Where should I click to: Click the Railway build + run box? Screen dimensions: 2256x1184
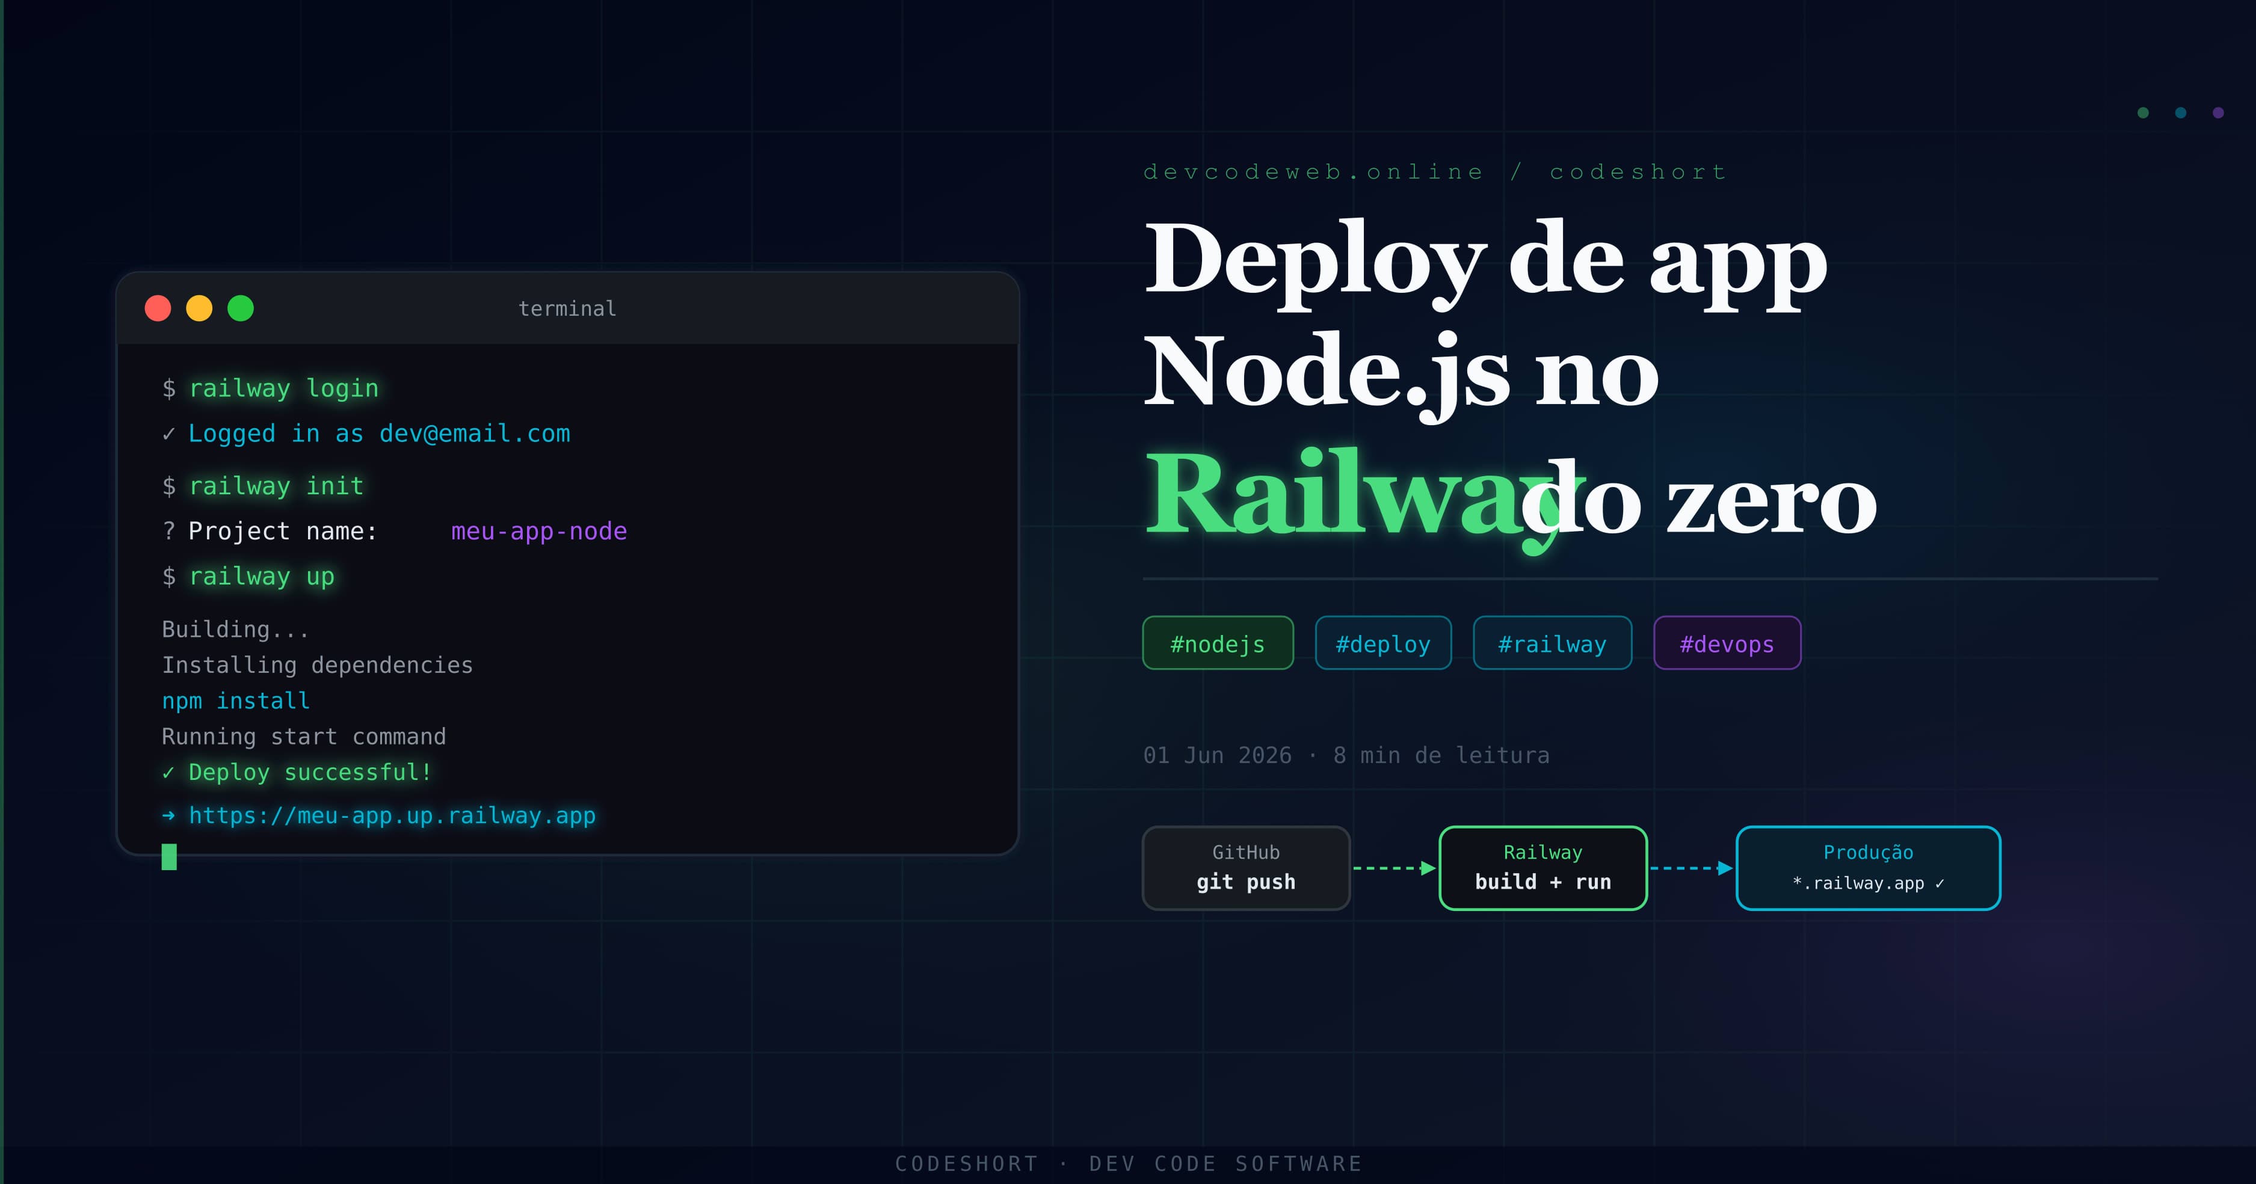1543,868
